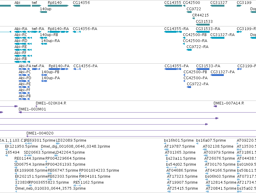Click the AT26076.5prime label
256x193 pixels.
[219, 158]
